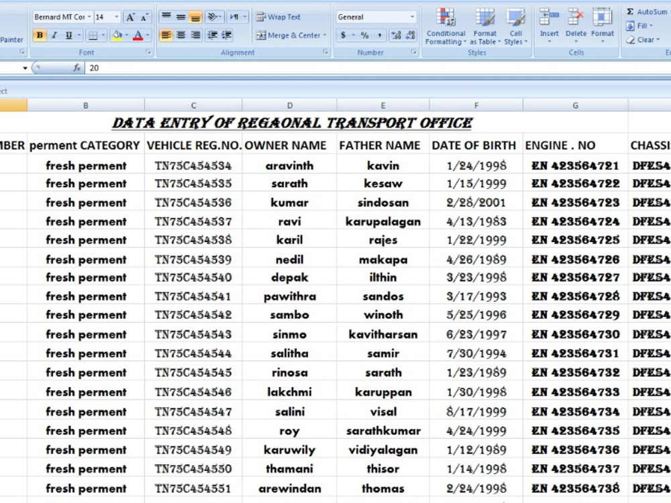
Task: Click the Format Painter label
Action: (11, 40)
